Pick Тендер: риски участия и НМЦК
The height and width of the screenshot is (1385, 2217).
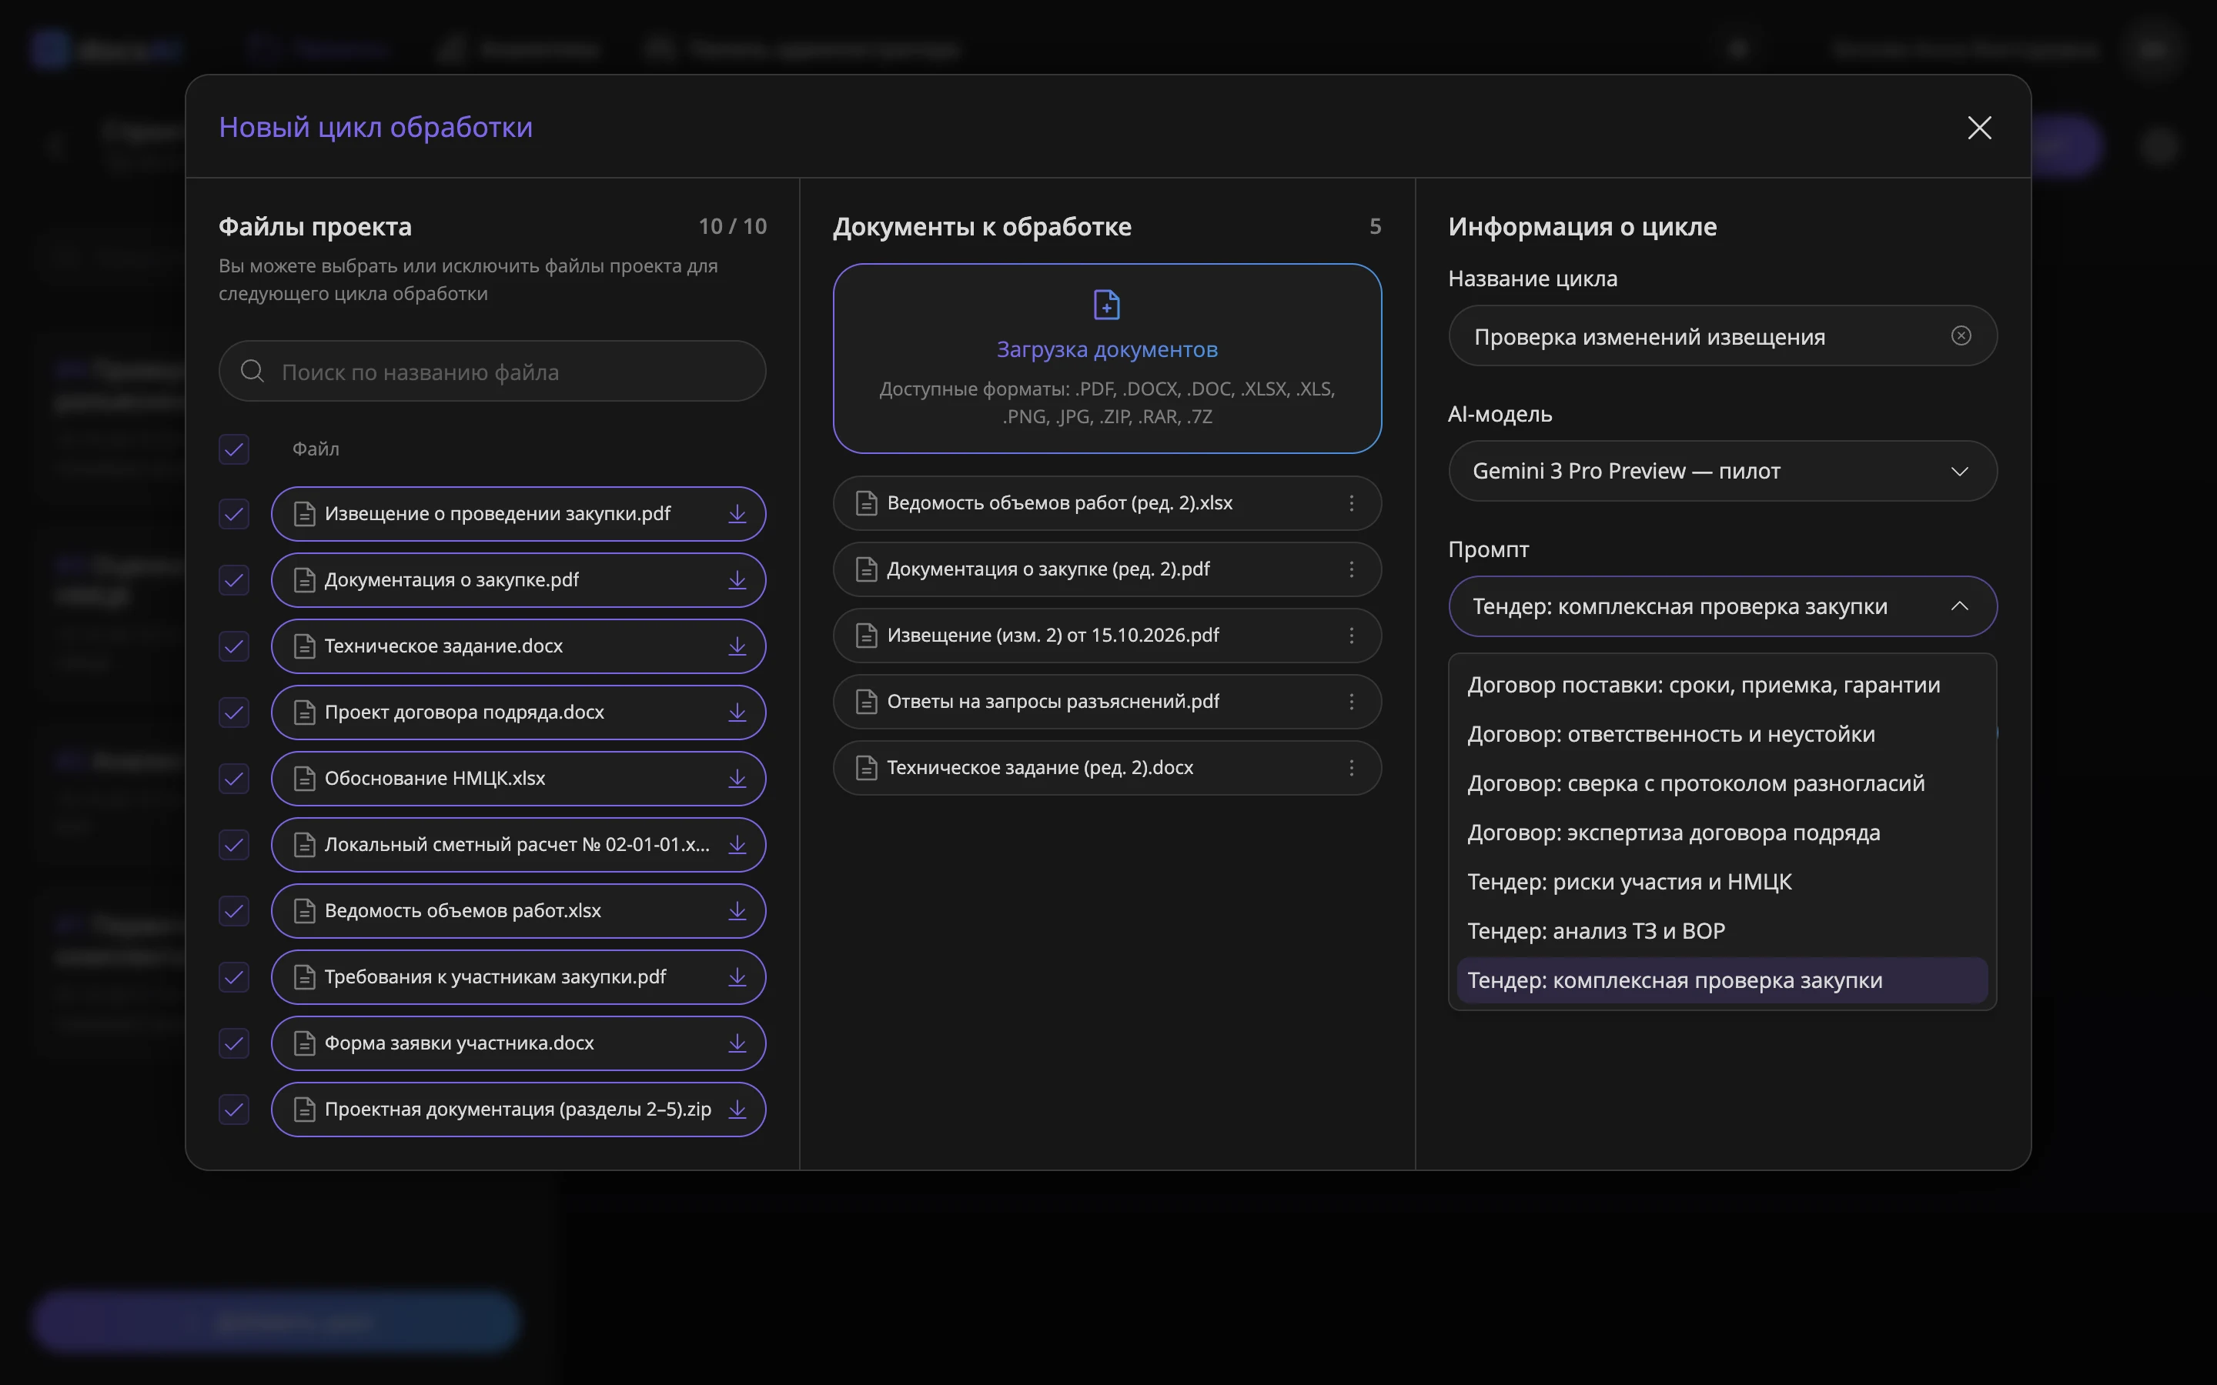coord(1722,882)
